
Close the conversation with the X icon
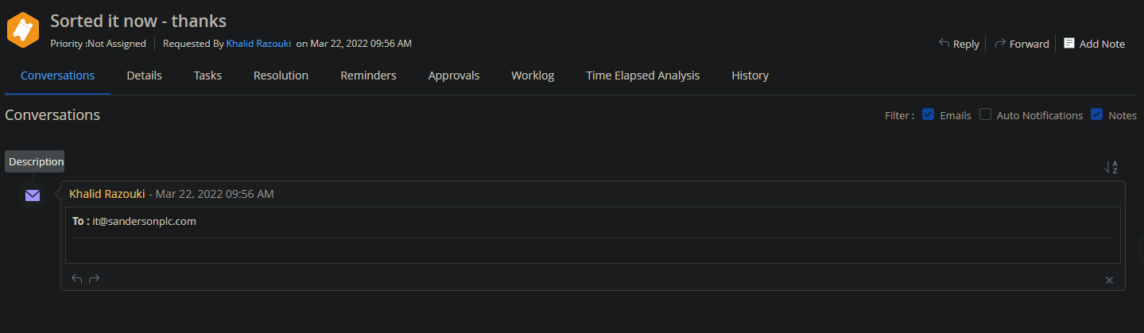(1109, 280)
